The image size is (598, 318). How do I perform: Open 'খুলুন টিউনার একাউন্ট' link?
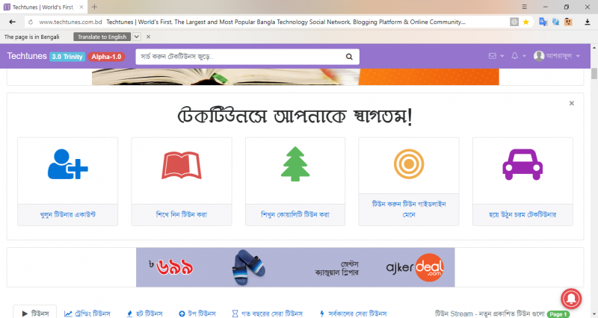click(x=67, y=215)
